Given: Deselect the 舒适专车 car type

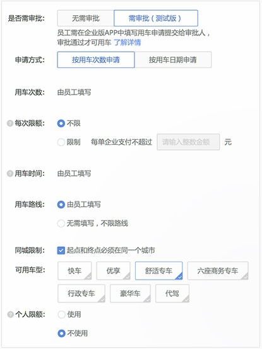Looking at the screenshot, I should [158, 271].
